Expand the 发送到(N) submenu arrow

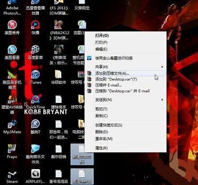162,100
